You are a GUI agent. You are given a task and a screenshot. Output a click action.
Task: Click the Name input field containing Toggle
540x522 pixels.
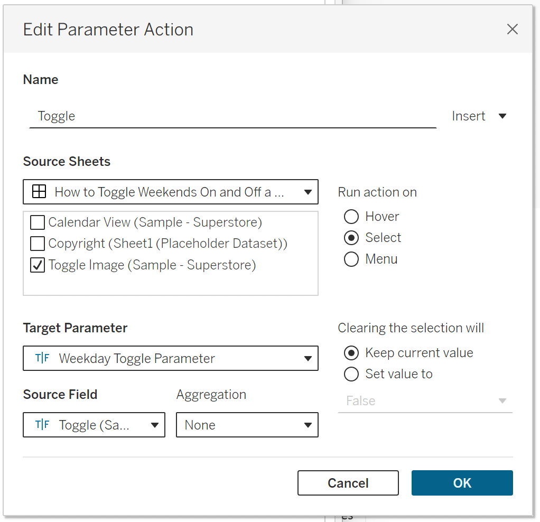(x=233, y=116)
